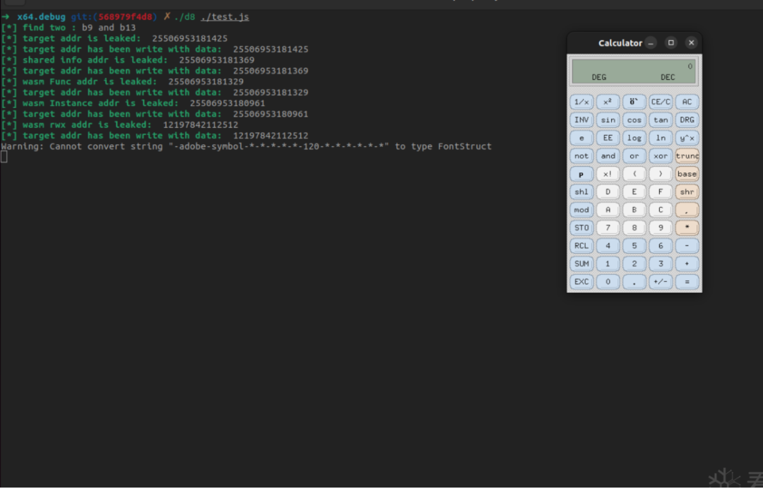Hit the AC all clear key

tap(687, 102)
